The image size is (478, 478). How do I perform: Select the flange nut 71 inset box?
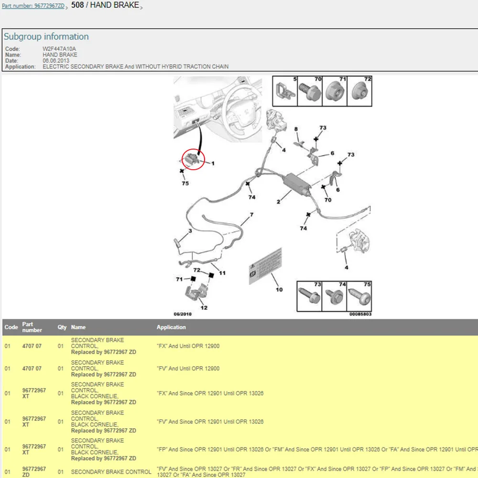coord(335,91)
